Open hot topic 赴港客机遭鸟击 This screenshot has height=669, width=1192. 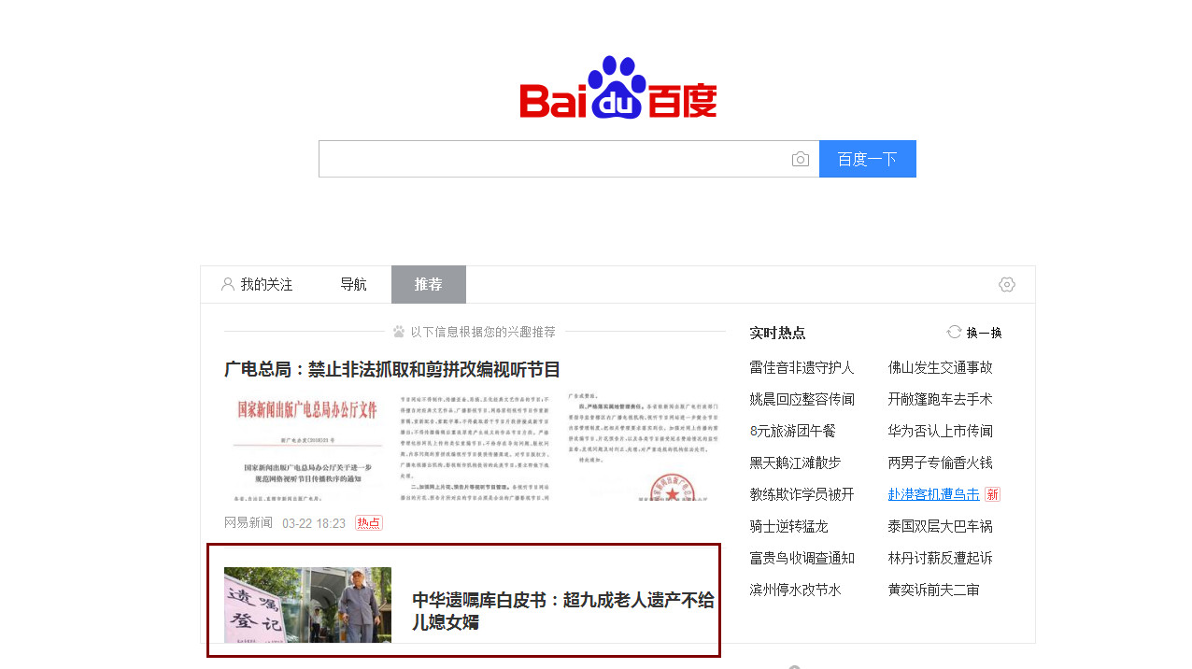click(934, 495)
